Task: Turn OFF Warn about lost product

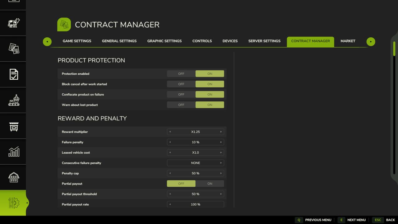Action: (181, 105)
